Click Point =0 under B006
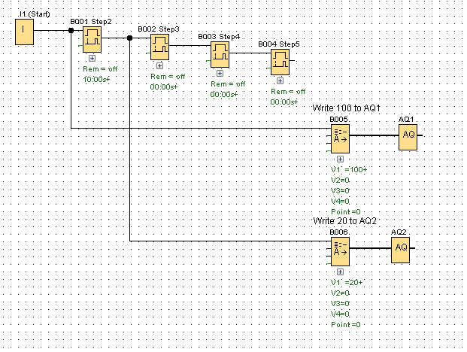This screenshot has height=352, width=467. [x=346, y=325]
